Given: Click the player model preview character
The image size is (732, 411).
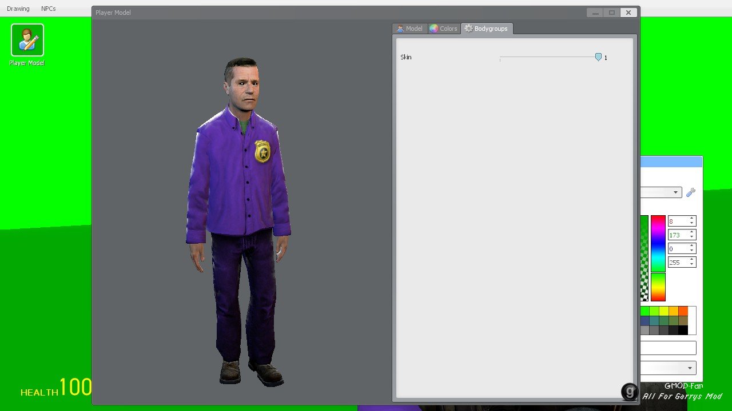Looking at the screenshot, I should 239,221.
